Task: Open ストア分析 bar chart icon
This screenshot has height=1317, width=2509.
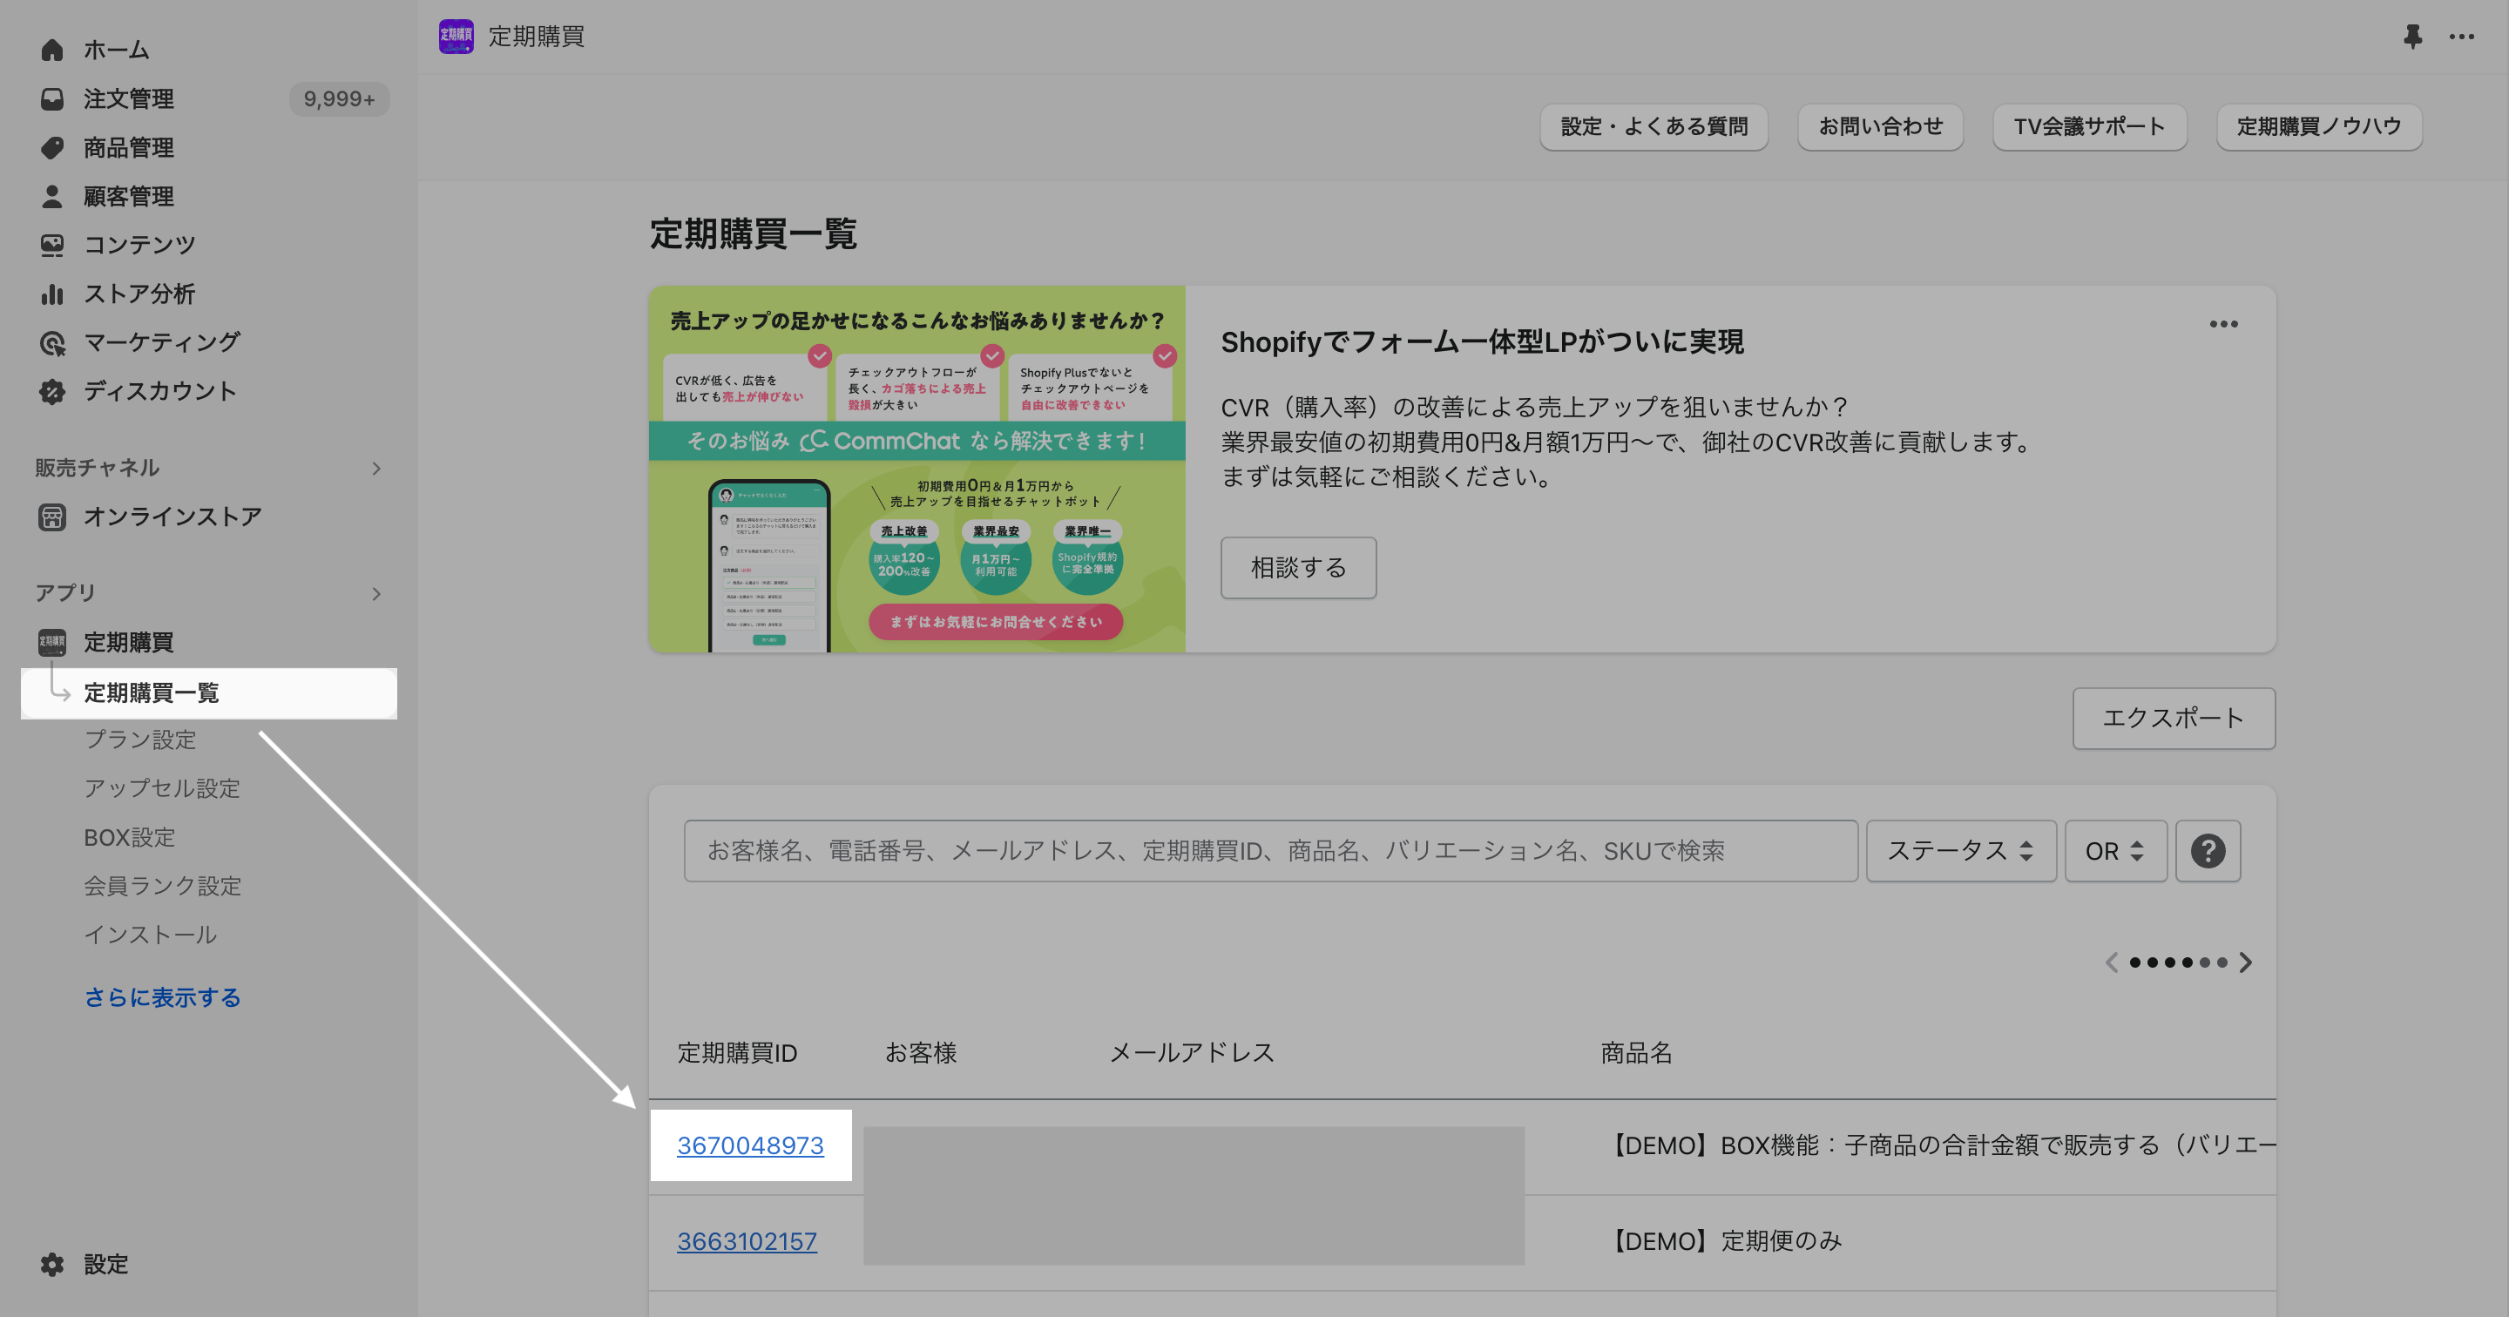Action: (51, 294)
